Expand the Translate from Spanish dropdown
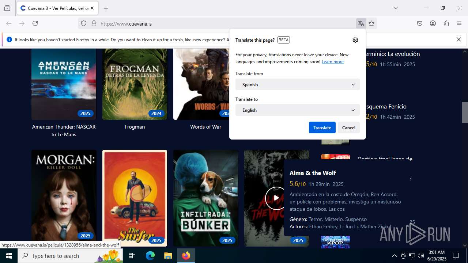This screenshot has width=468, height=263. (298, 84)
